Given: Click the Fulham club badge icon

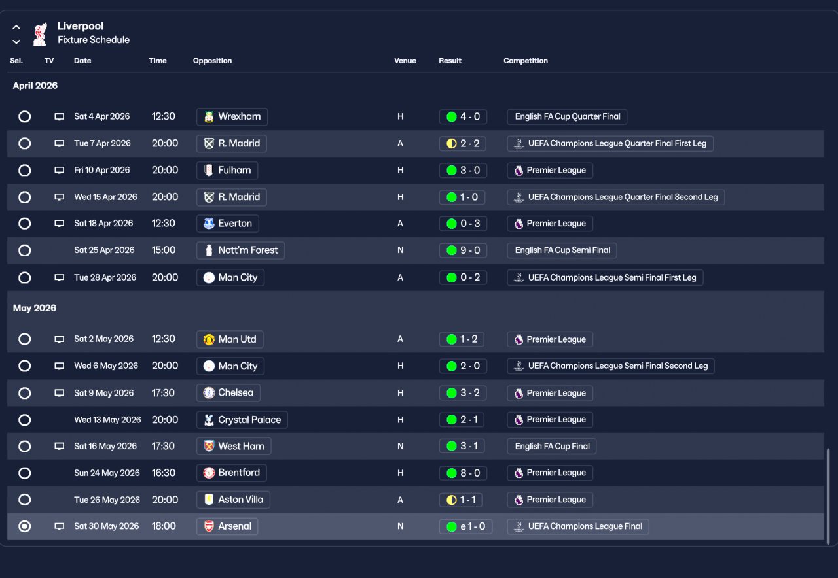Looking at the screenshot, I should tap(209, 171).
